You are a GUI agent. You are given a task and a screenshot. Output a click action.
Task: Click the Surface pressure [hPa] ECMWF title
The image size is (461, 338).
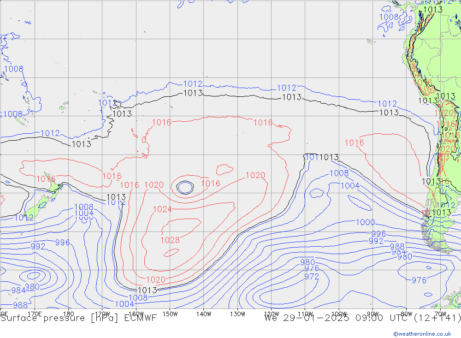click(79, 318)
